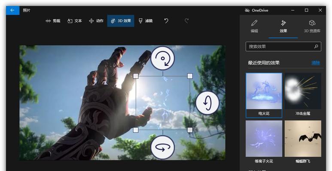The image size is (332, 171).
Task: Focus the 搜索效果 search box
Action: pyautogui.click(x=279, y=47)
